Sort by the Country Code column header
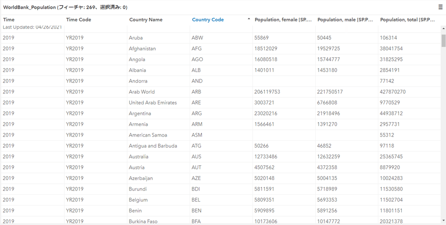This screenshot has height=225, width=446. (x=208, y=20)
